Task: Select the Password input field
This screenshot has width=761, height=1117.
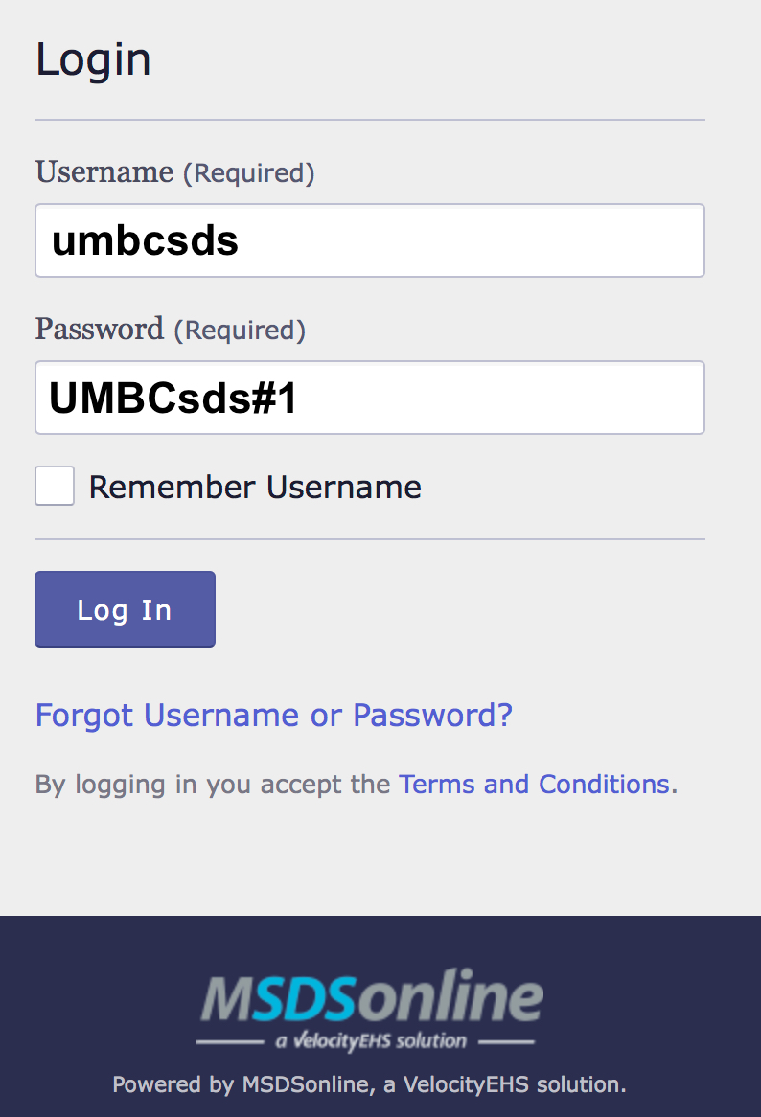Action: point(370,397)
